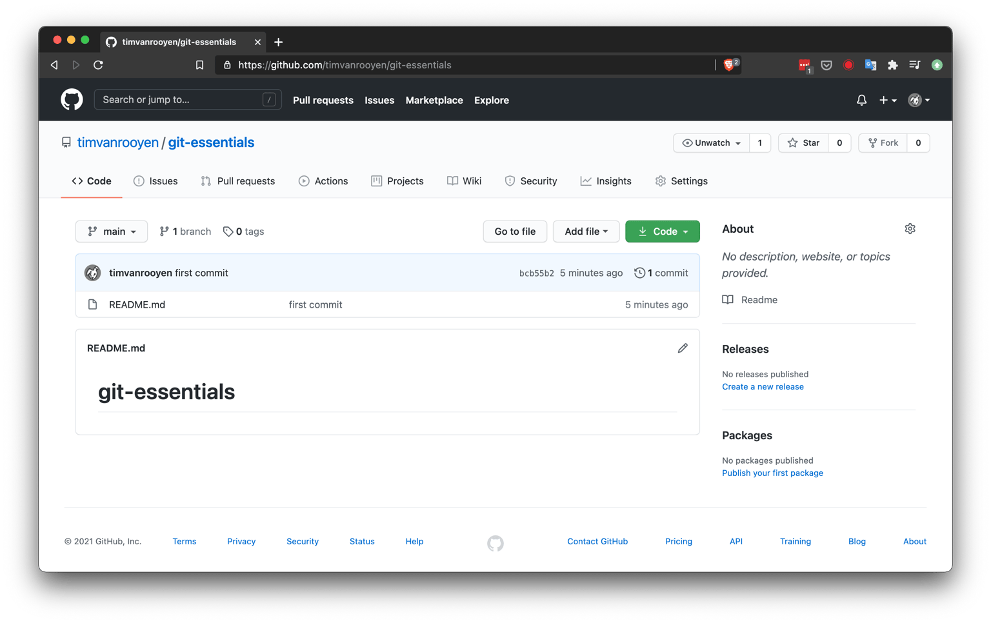
Task: Click Issues in the top header
Action: [379, 100]
